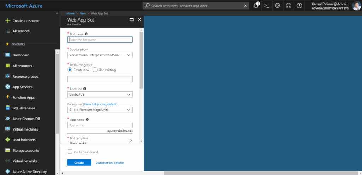Click the Virtual networks icon
The image size is (362, 175).
click(x=8, y=161)
